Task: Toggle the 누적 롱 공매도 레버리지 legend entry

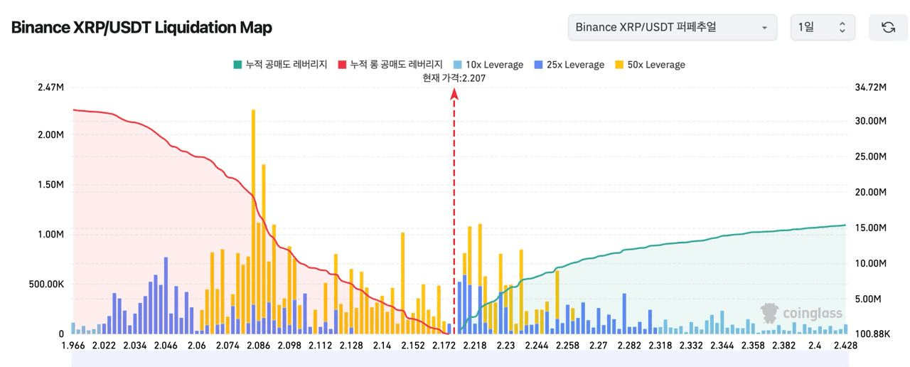Action: [390, 65]
